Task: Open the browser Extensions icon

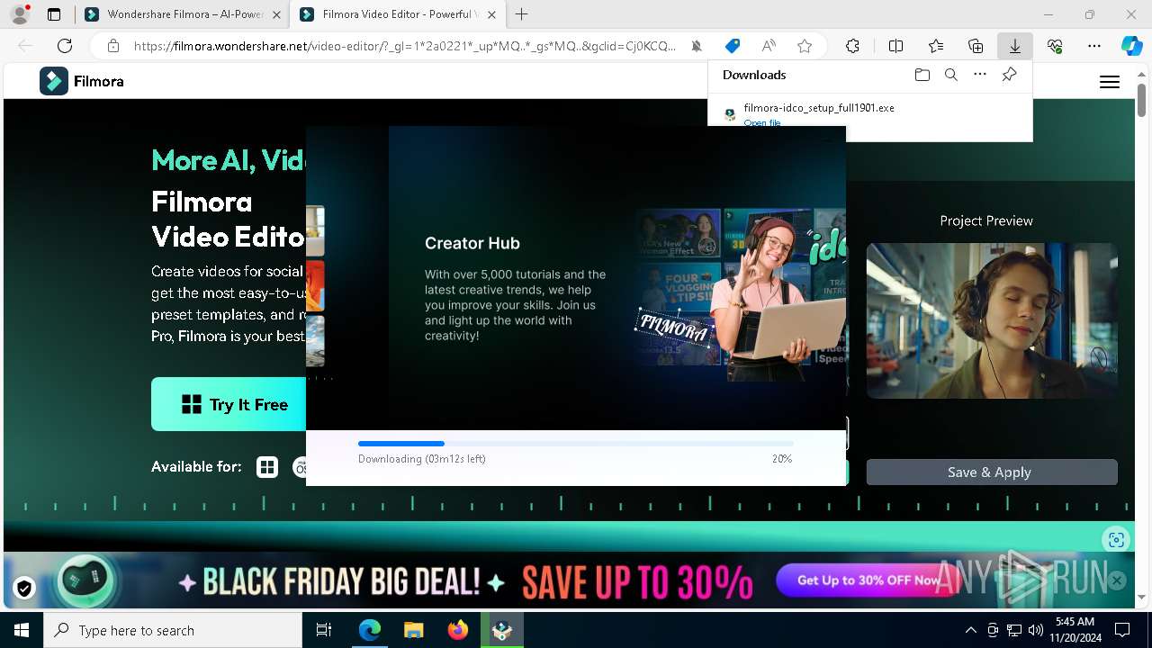Action: [852, 46]
